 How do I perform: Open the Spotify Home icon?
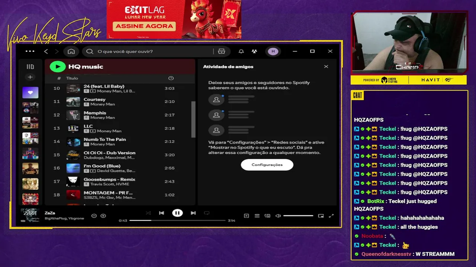click(x=71, y=51)
